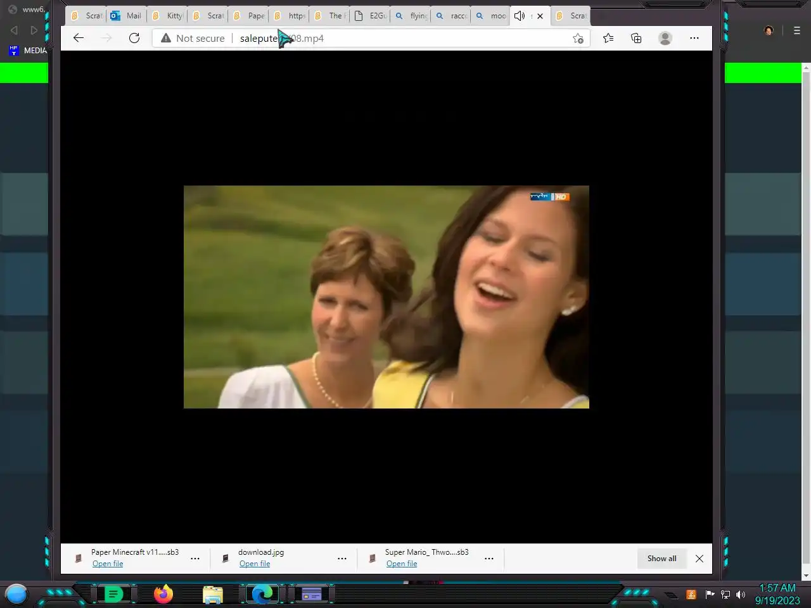Select the www6 tab in the background window
Viewport: 811px width, 608px height.
(27, 9)
